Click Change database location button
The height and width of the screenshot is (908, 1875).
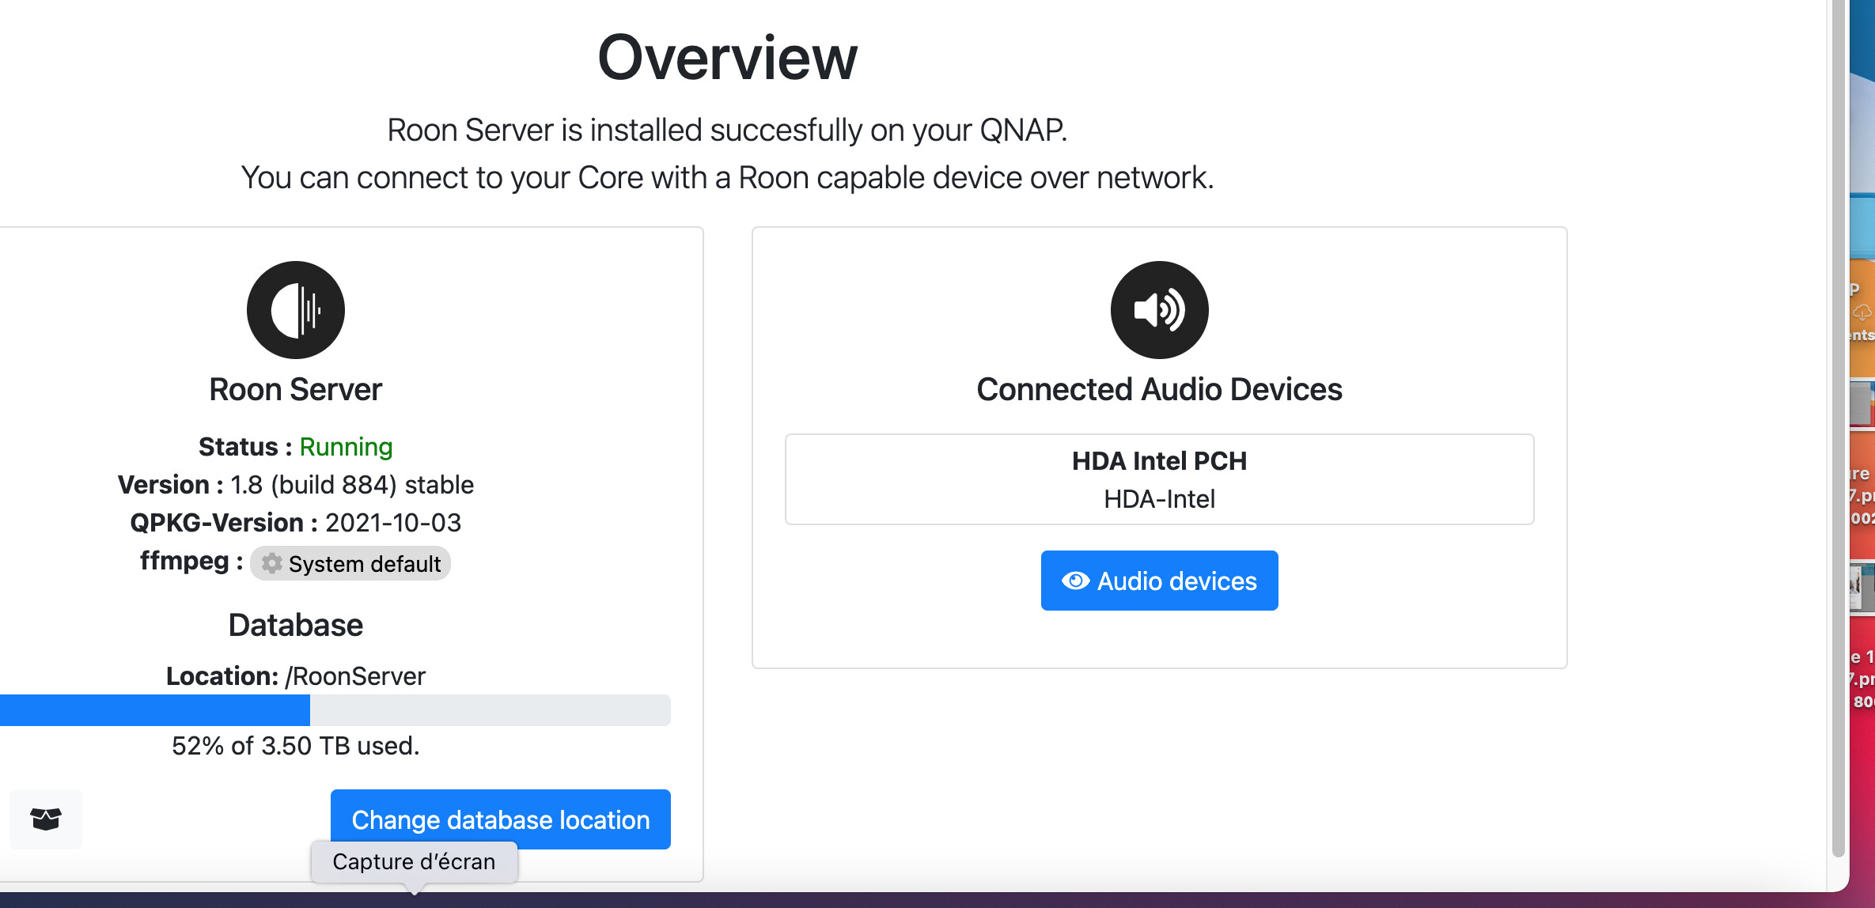point(501,819)
